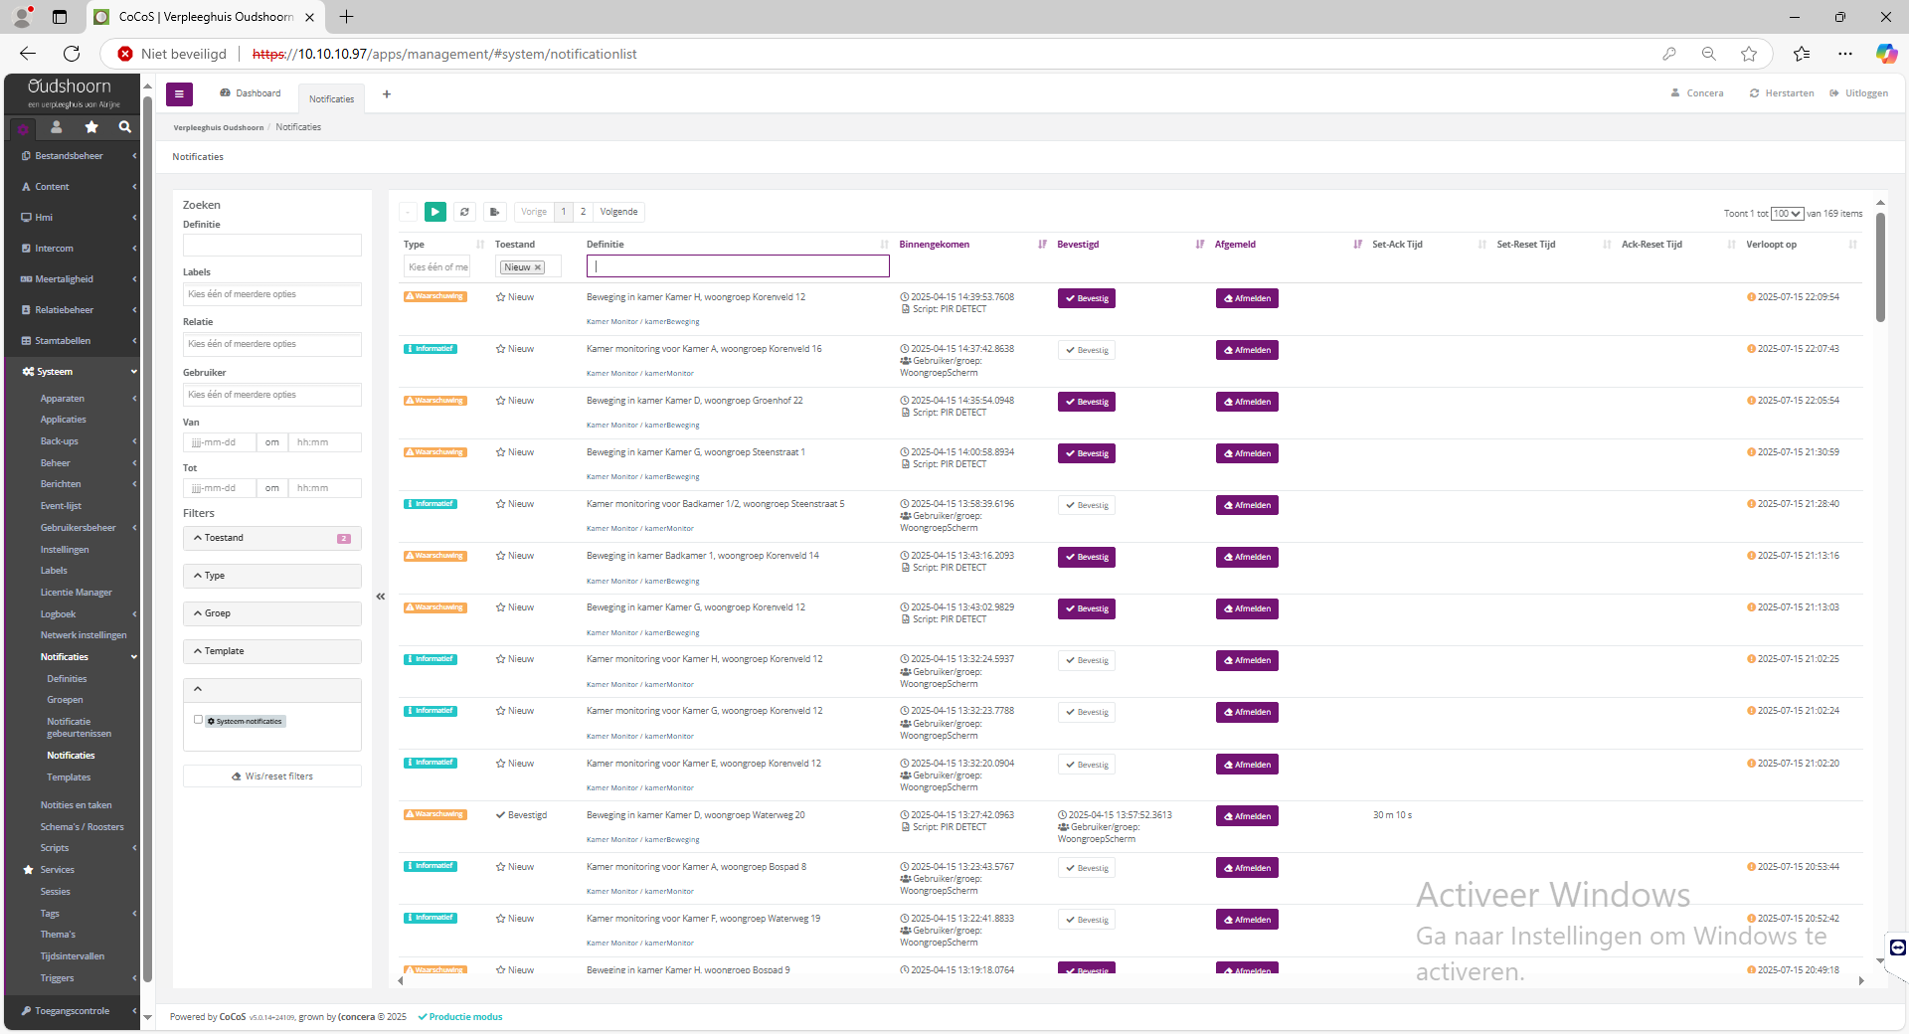This screenshot has height=1034, width=1909.
Task: Toggle the purple hamburger menu button
Action: [x=179, y=94]
